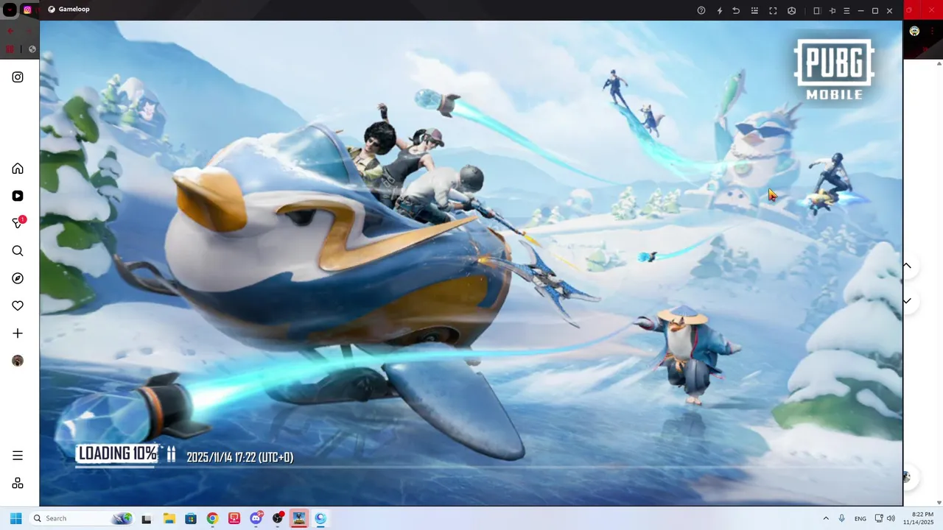
Task: Open Task View on the taskbar
Action: (147, 518)
